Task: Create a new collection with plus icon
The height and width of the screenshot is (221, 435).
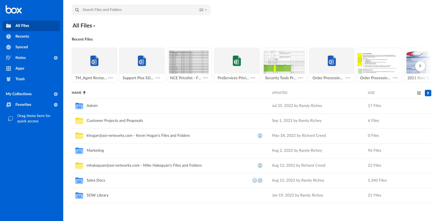Action: (x=56, y=94)
